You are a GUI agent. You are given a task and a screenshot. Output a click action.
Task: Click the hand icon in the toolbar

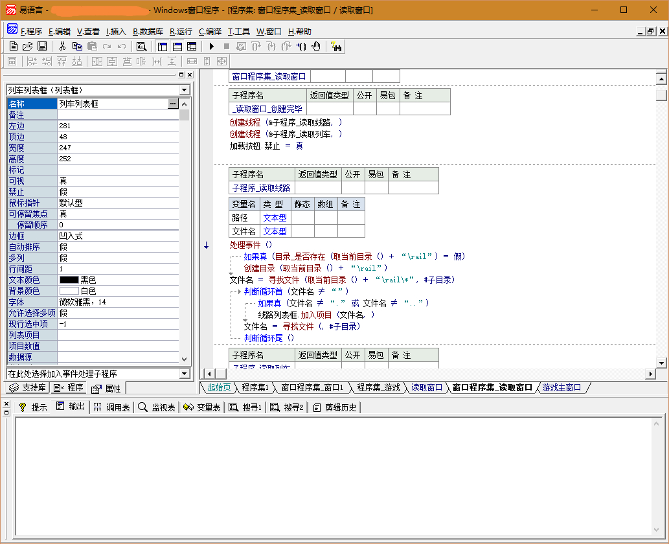point(316,46)
